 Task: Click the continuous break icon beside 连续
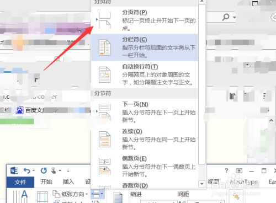(x=104, y=139)
